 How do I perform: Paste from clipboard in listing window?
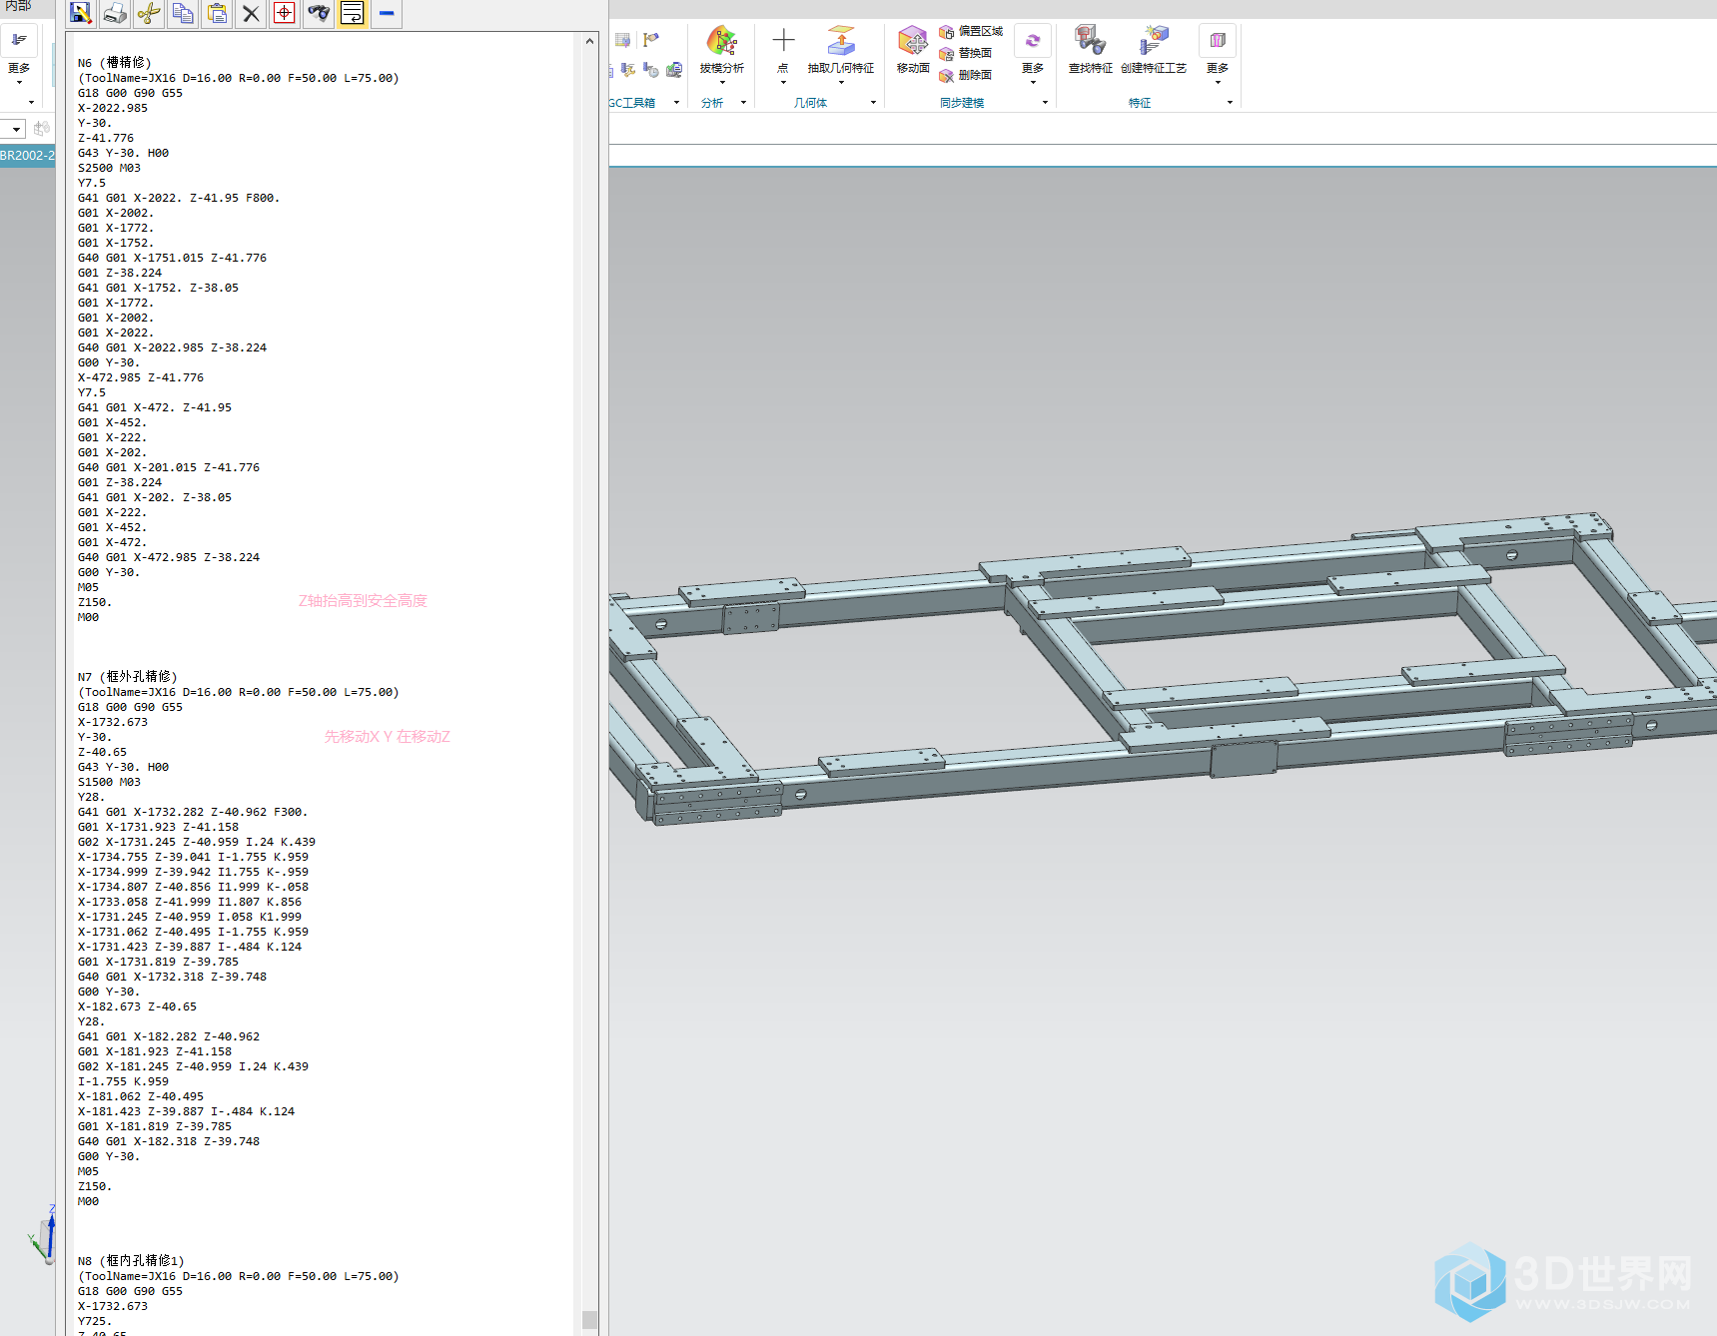(x=217, y=13)
